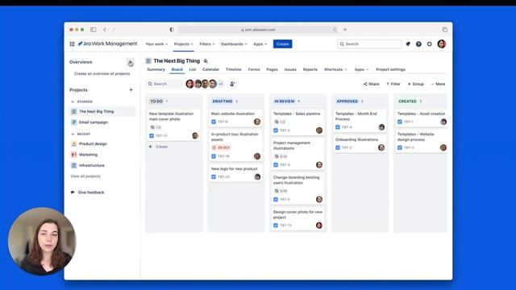
Task: Open the notifications bell icon
Action: tap(408, 44)
